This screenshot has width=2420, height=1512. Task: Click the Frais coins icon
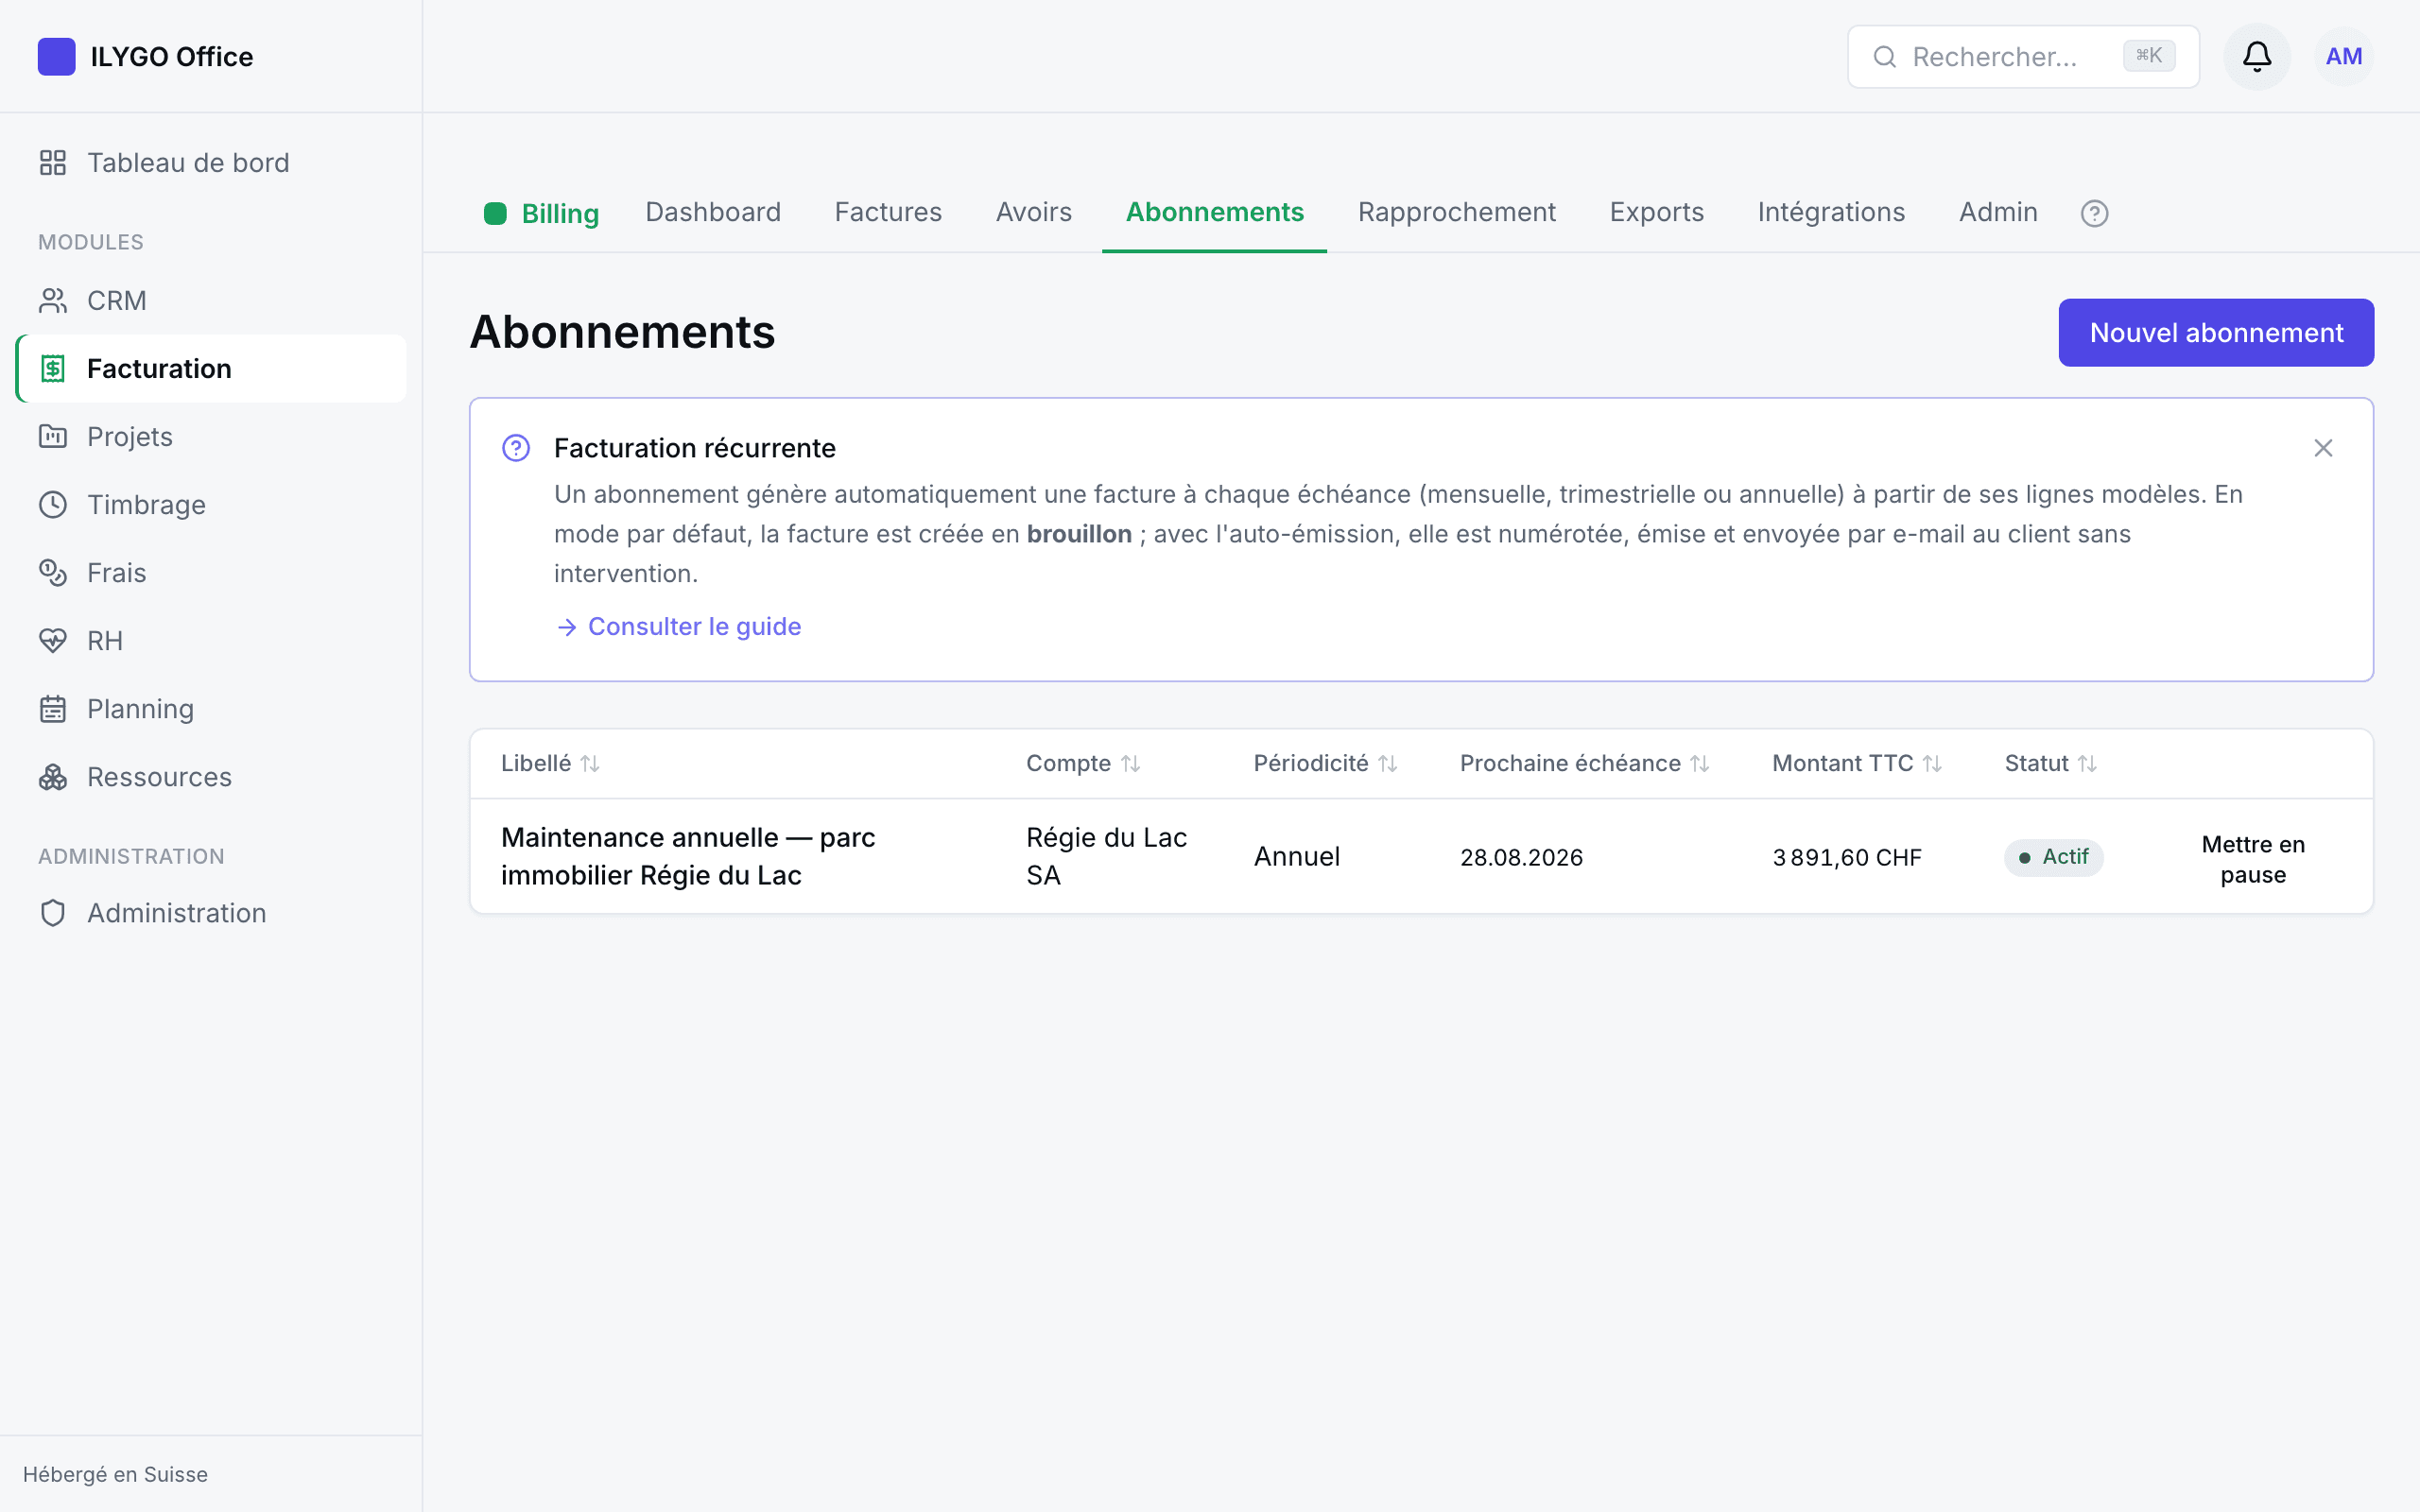[53, 573]
